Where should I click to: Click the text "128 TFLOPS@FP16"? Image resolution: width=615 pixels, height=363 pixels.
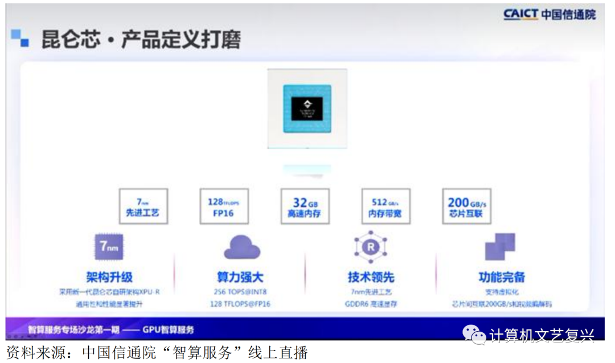coord(240,304)
